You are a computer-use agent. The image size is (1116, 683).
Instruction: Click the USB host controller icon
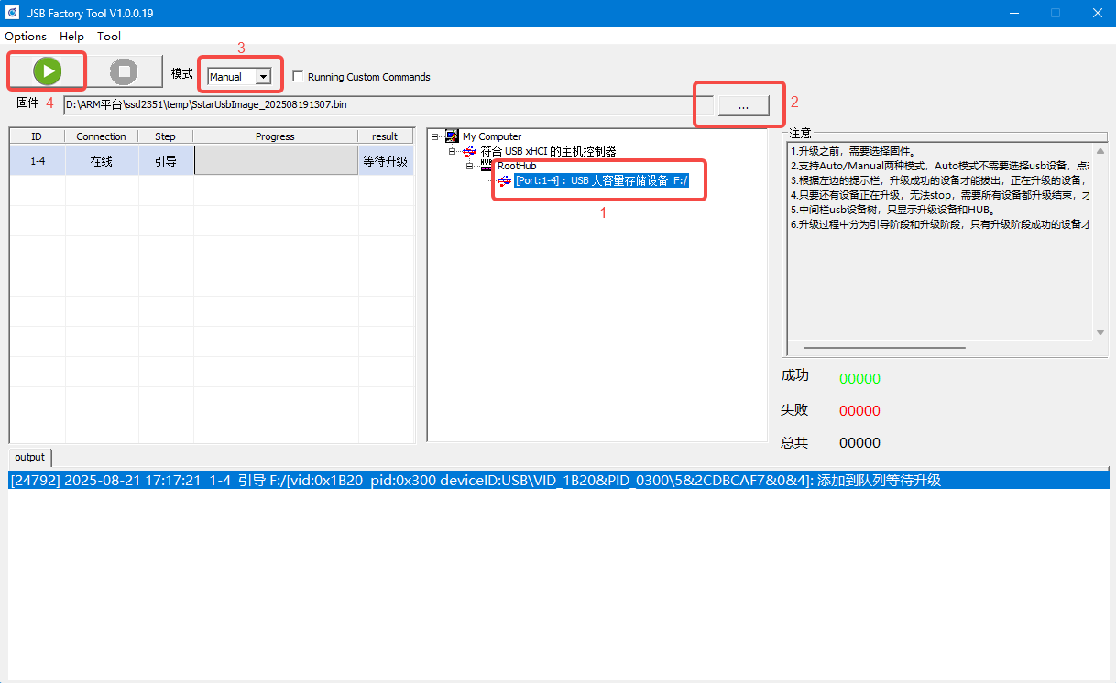[469, 151]
